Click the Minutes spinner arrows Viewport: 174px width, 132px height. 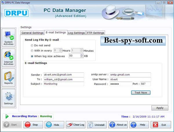(81, 50)
